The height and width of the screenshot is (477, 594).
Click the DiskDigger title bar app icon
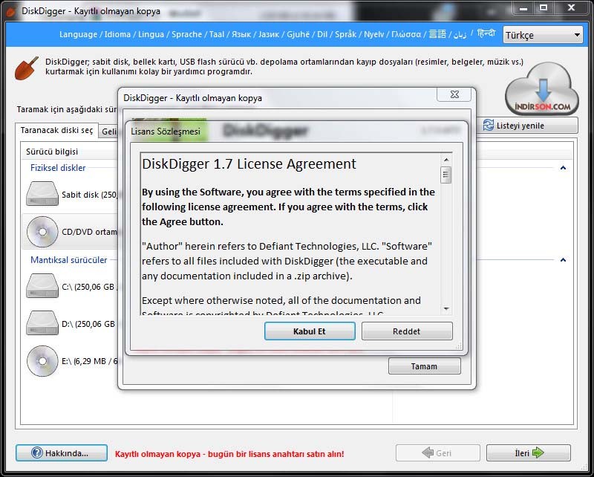click(x=11, y=11)
